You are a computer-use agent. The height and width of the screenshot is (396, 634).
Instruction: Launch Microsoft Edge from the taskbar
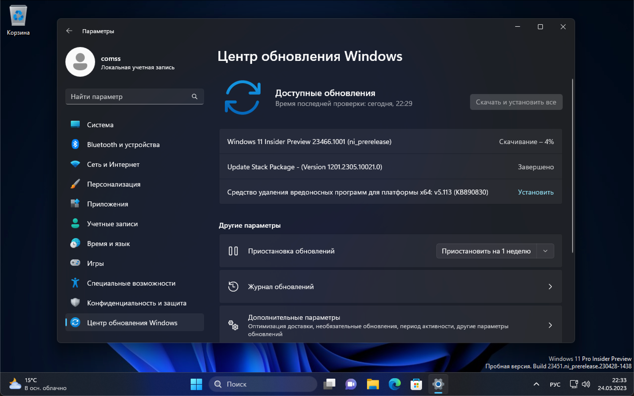pyautogui.click(x=394, y=384)
